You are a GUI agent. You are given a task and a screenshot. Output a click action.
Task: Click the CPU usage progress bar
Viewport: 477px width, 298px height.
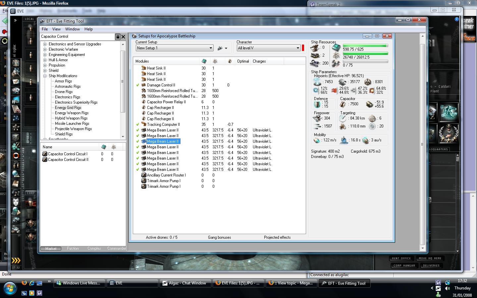click(x=365, y=45)
